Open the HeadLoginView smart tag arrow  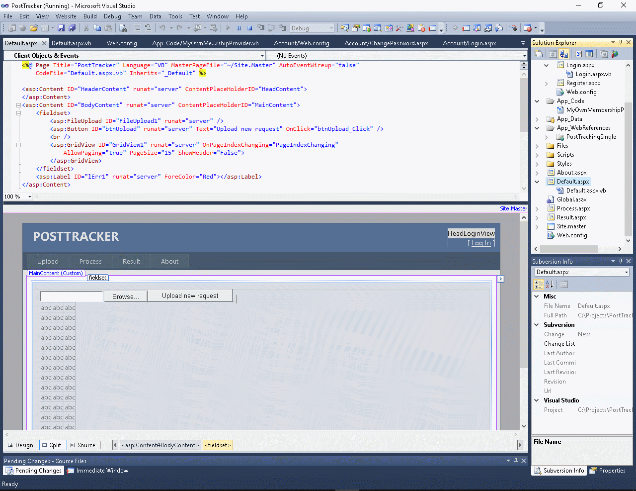500,279
